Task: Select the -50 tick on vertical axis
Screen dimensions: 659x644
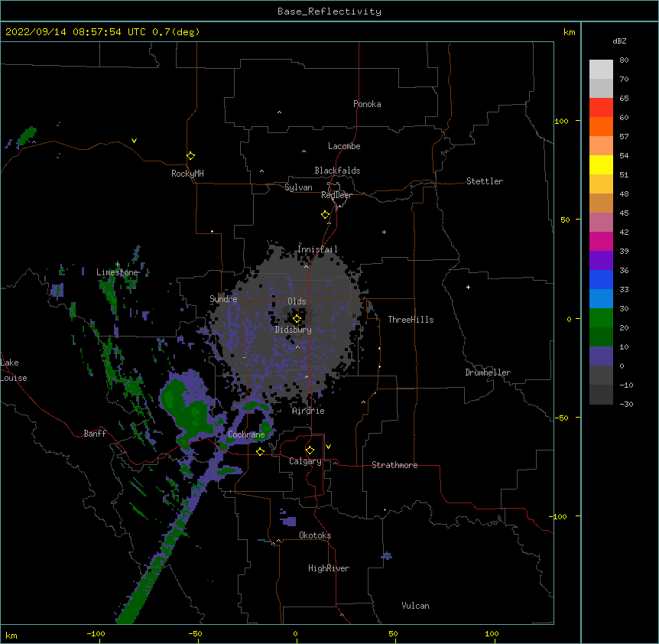Action: pyautogui.click(x=561, y=418)
